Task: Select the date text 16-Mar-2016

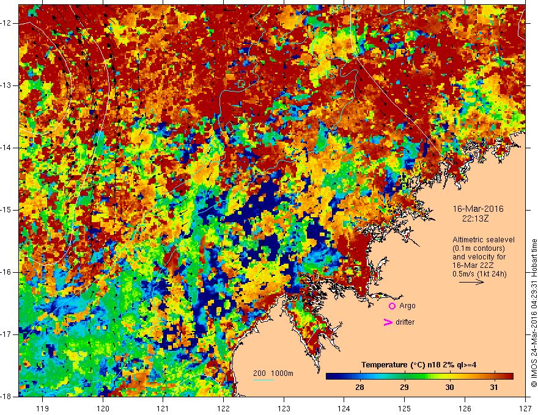Action: point(478,209)
